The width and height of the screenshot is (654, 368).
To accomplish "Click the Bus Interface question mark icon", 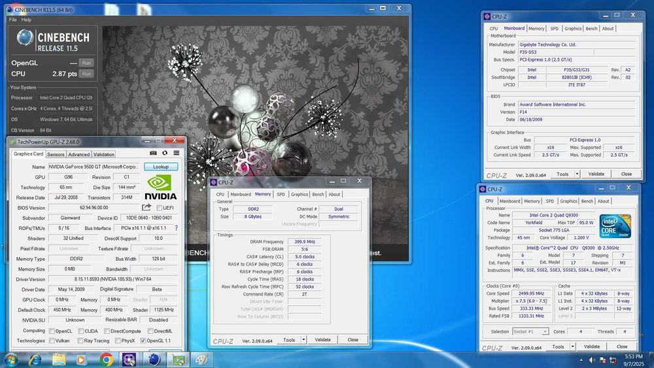I will [x=176, y=227].
